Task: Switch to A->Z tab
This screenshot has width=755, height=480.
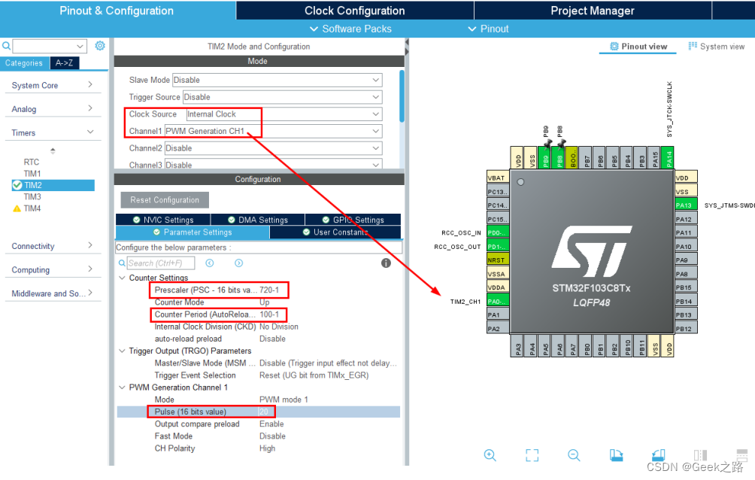Action: pos(64,62)
